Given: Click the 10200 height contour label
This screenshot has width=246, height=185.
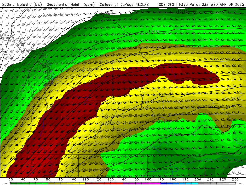Looking at the screenshot, I should pos(154,31).
